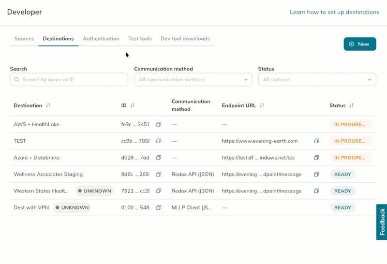Copy Western States Health endpoint URL

pyautogui.click(x=317, y=191)
